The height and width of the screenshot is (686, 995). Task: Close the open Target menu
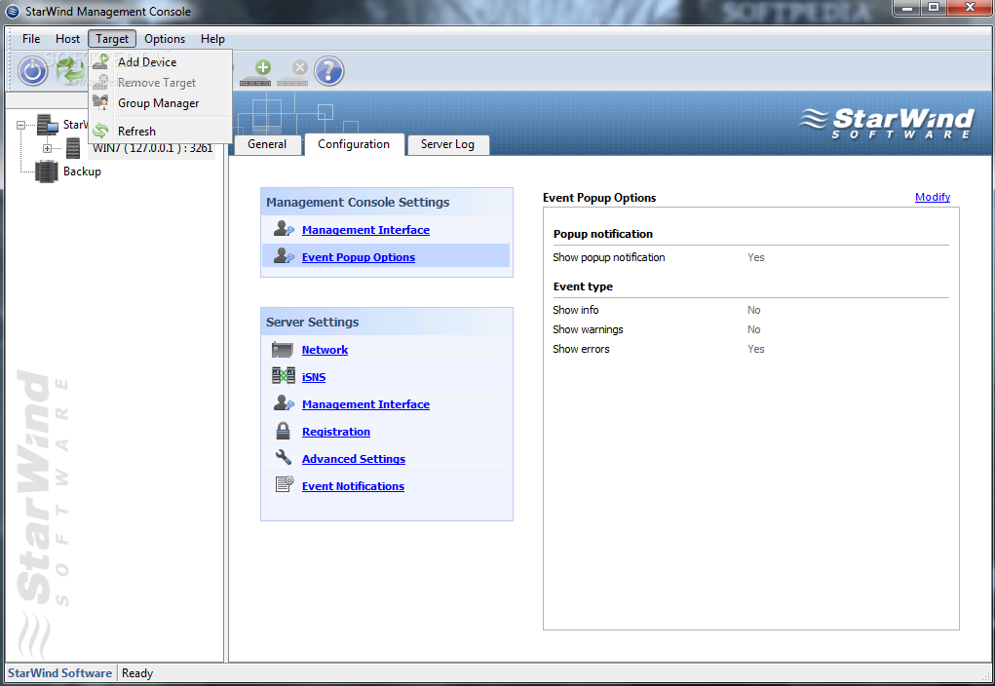112,39
